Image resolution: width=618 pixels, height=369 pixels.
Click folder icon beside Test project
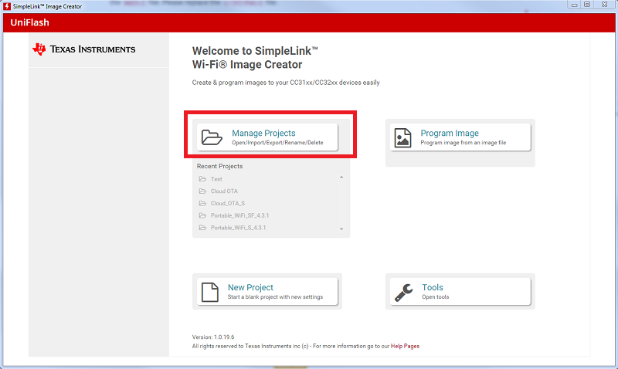pyautogui.click(x=202, y=179)
